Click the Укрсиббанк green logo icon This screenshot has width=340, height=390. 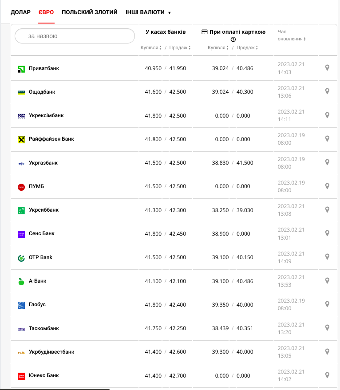coord(21,211)
